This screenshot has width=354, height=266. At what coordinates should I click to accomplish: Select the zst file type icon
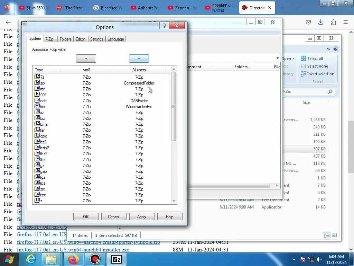37,189
